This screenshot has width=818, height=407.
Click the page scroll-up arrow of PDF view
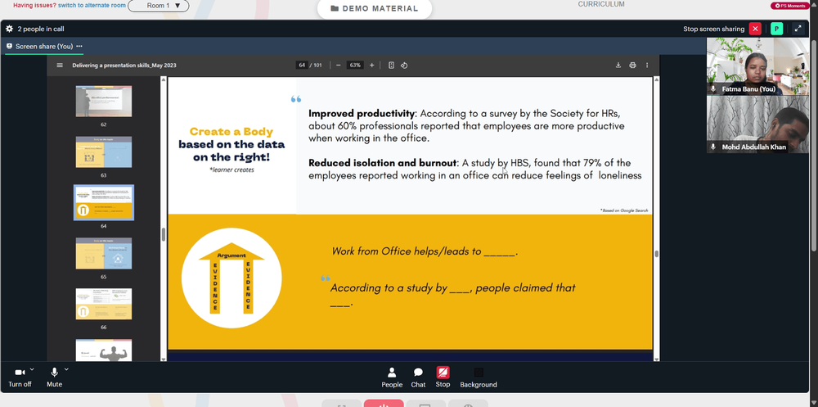[656, 79]
